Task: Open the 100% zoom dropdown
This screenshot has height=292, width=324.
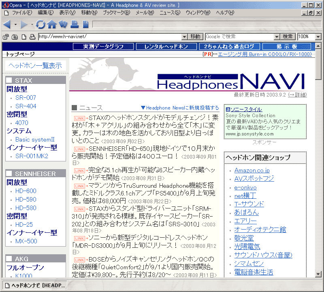Action: [318, 37]
